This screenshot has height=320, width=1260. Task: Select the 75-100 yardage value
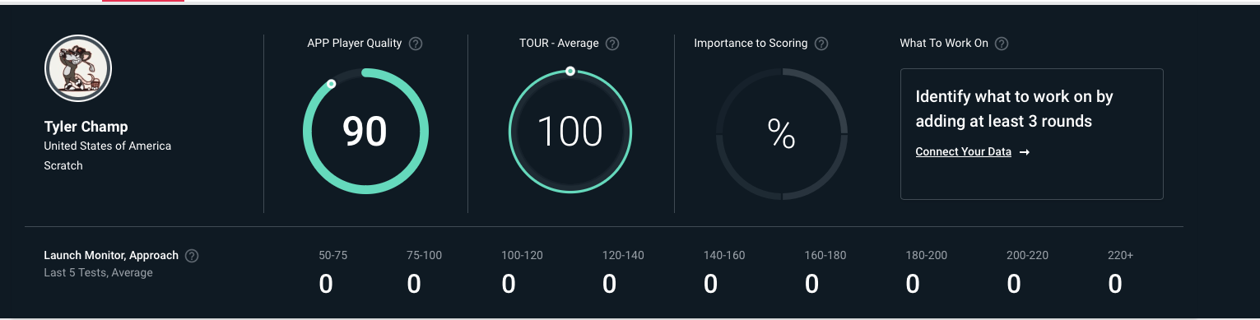pyautogui.click(x=414, y=285)
